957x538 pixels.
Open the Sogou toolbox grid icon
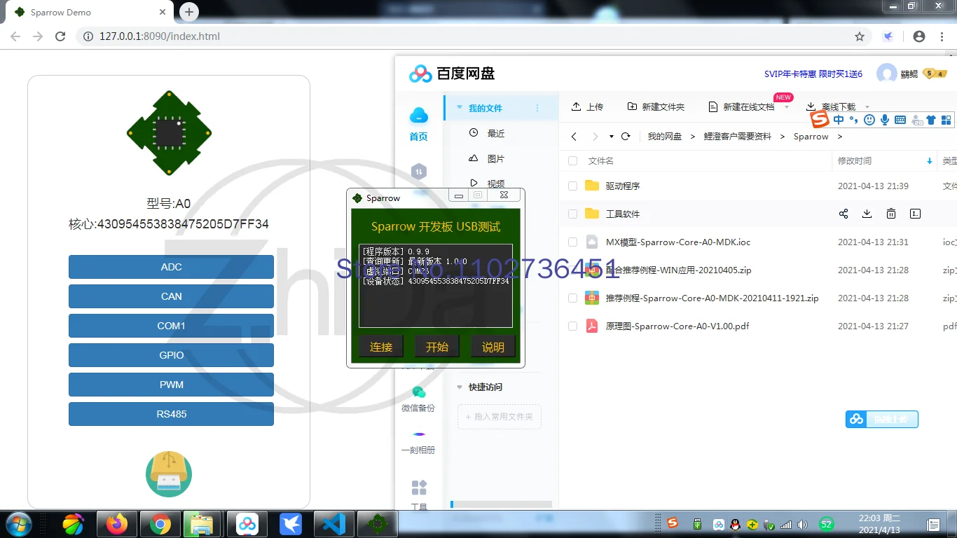tap(946, 120)
